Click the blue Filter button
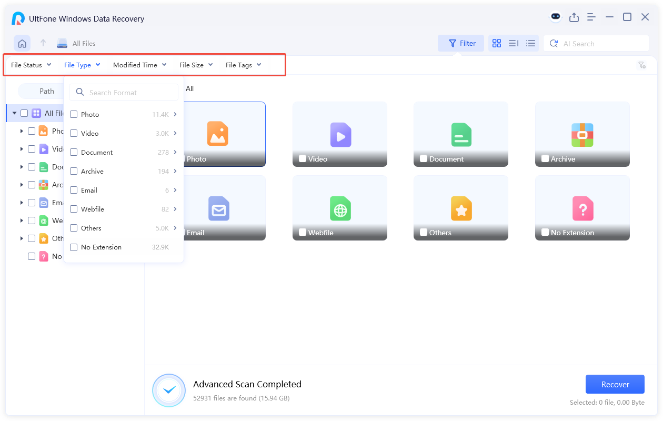The height and width of the screenshot is (421, 663). tap(460, 43)
